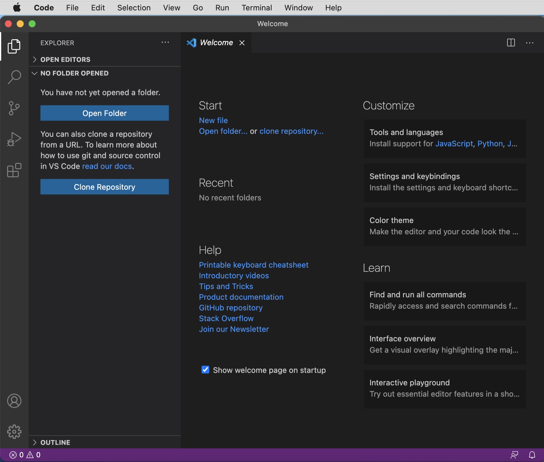Open the Selection menu
Image resolution: width=544 pixels, height=462 pixels.
pos(134,8)
